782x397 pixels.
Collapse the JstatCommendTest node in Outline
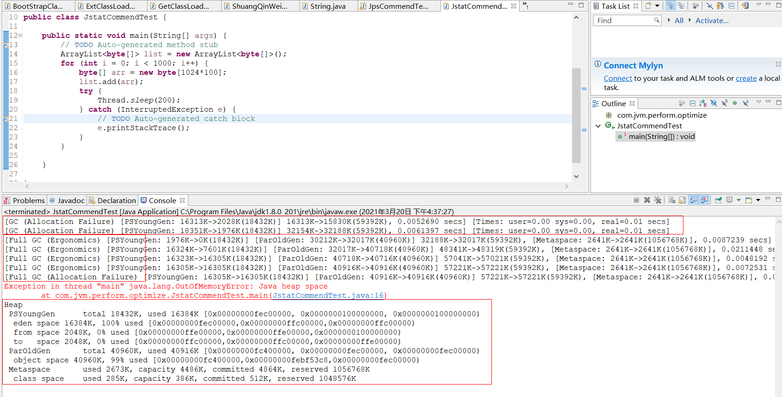click(598, 126)
